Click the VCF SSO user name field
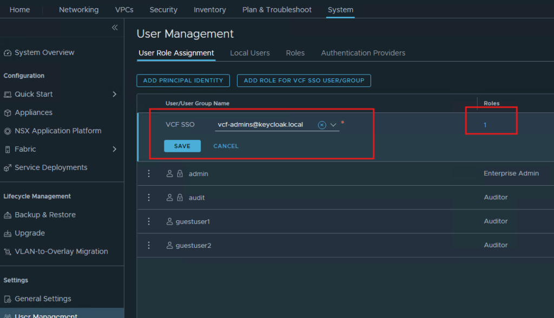 pyautogui.click(x=265, y=125)
